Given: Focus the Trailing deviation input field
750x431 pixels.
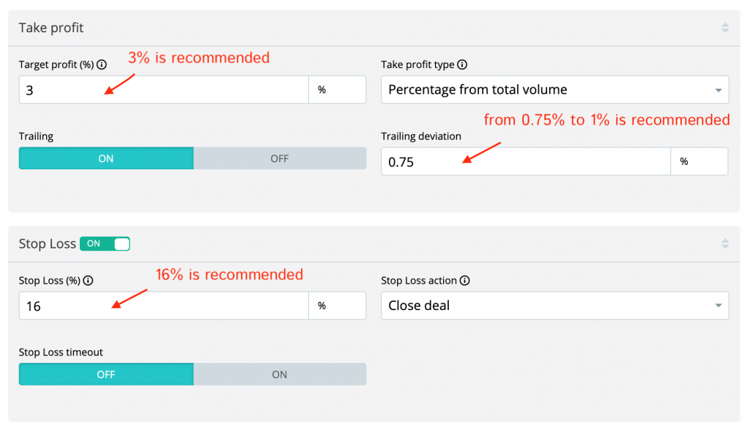Looking at the screenshot, I should pyautogui.click(x=525, y=162).
